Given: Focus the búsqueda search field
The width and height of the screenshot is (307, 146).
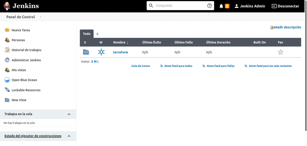Looking at the screenshot, I should pyautogui.click(x=180, y=6).
